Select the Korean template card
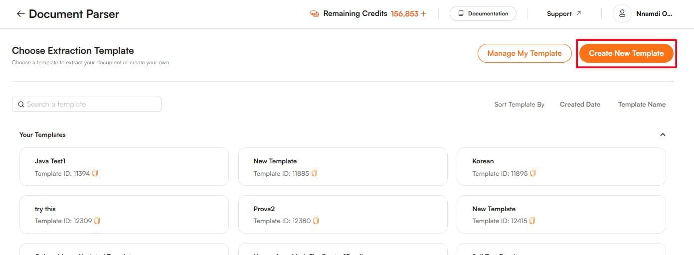 561,166
